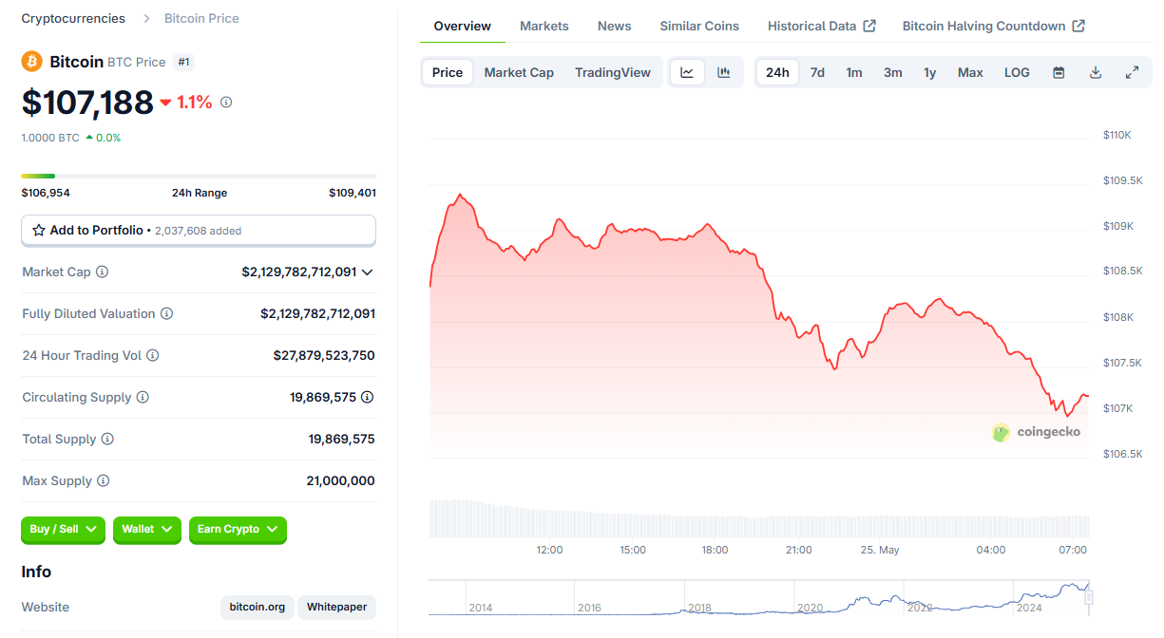Screen dimensions: 1164x638
Task: Click the $106,954 range low value
Action: pyautogui.click(x=46, y=193)
